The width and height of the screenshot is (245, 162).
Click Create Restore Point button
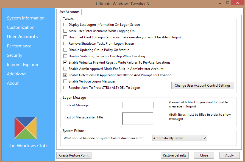pyautogui.click(x=74, y=155)
